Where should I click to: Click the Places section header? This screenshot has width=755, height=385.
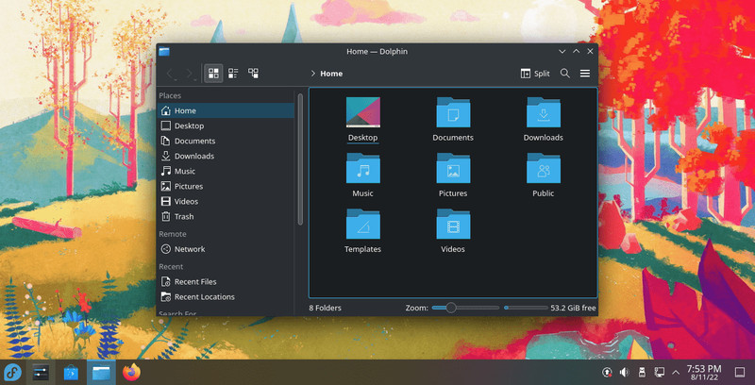(x=170, y=95)
